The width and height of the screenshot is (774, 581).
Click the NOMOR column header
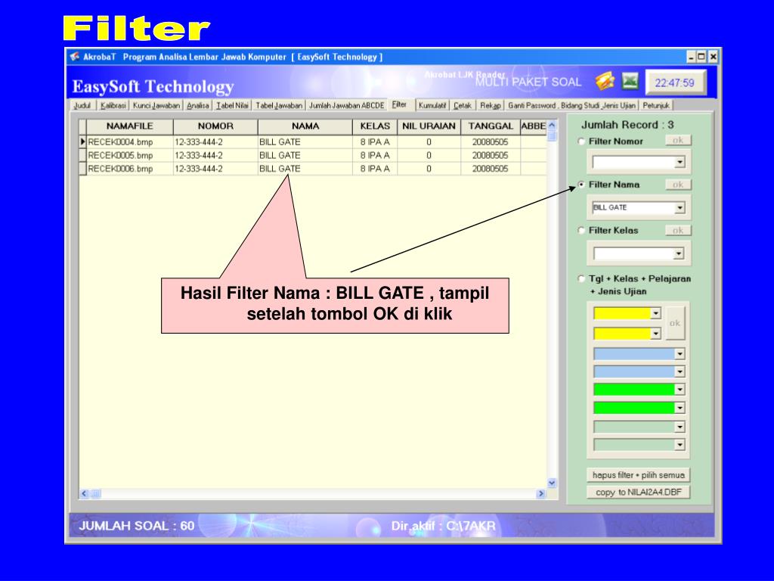[x=215, y=126]
